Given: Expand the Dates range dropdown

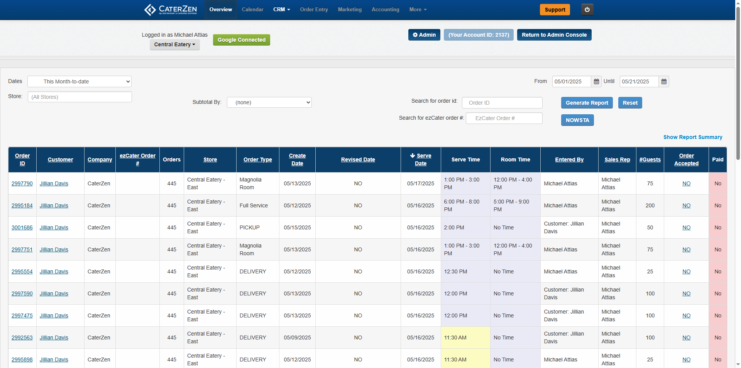Looking at the screenshot, I should [x=80, y=81].
